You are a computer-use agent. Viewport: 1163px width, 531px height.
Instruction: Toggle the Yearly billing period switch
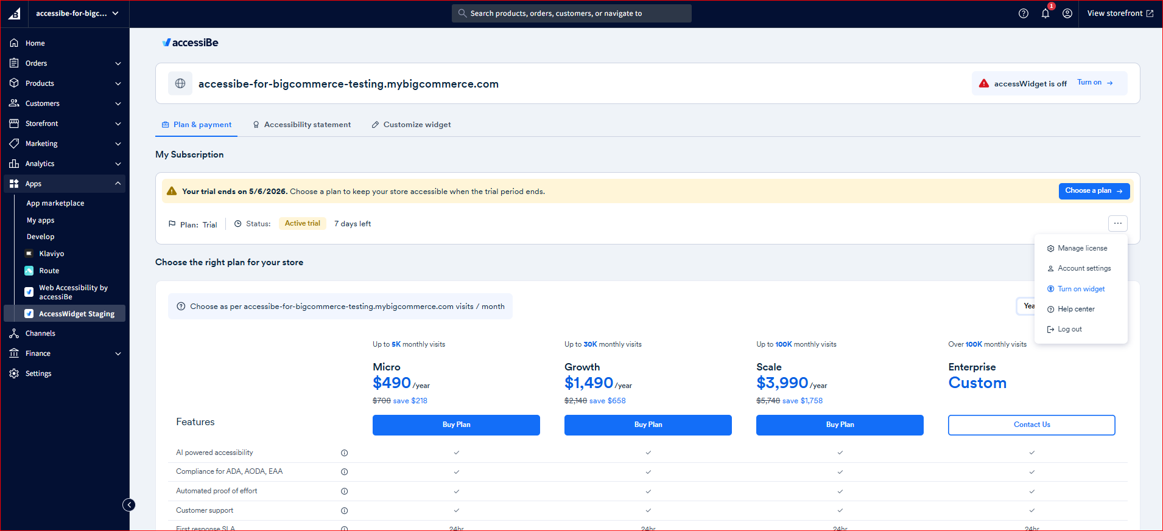point(1026,306)
